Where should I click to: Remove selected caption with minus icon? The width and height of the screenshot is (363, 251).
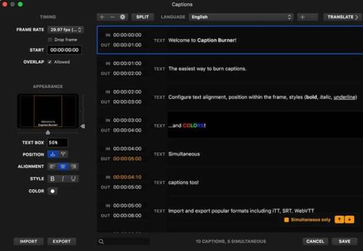(x=112, y=17)
